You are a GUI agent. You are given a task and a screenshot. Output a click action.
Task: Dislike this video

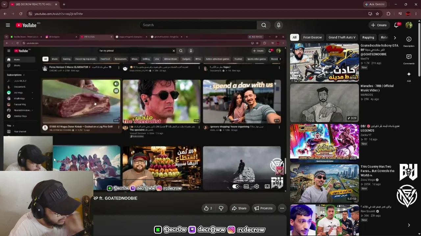(221, 208)
